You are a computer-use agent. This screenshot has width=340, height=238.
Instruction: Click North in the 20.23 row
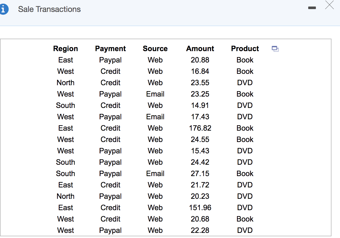[66, 196]
